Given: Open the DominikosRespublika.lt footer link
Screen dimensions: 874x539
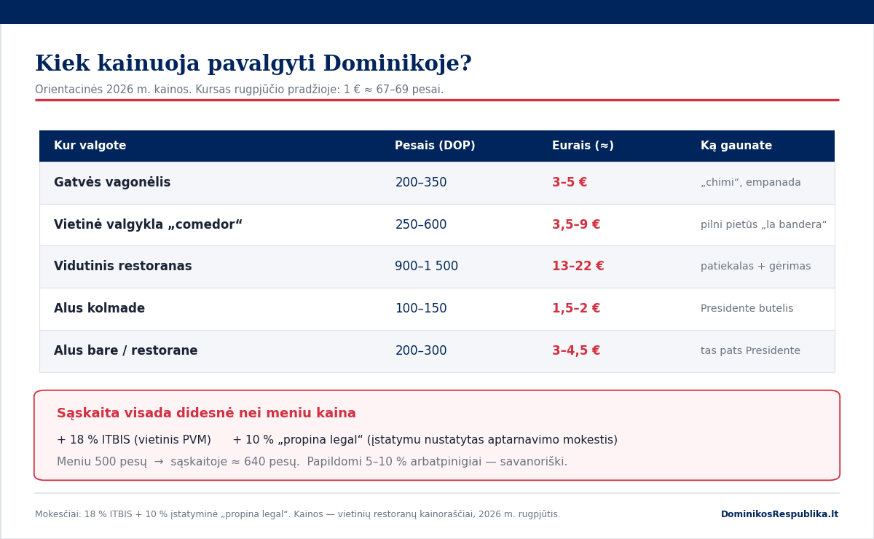Looking at the screenshot, I should tap(779, 514).
